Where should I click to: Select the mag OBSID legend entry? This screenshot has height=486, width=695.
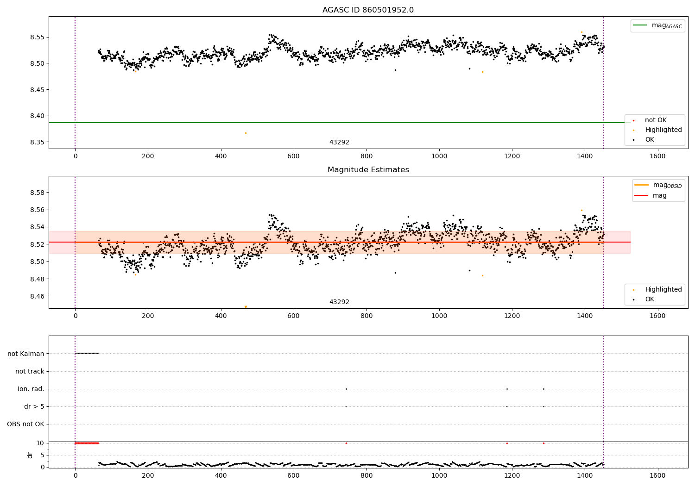coord(658,185)
